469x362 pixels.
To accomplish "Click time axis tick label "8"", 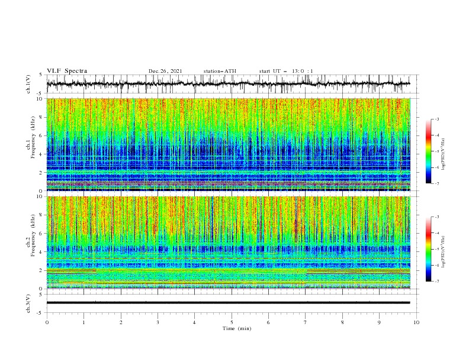I will 342,322.
